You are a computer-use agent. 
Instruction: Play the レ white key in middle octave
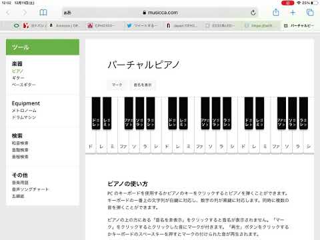tap(178, 142)
